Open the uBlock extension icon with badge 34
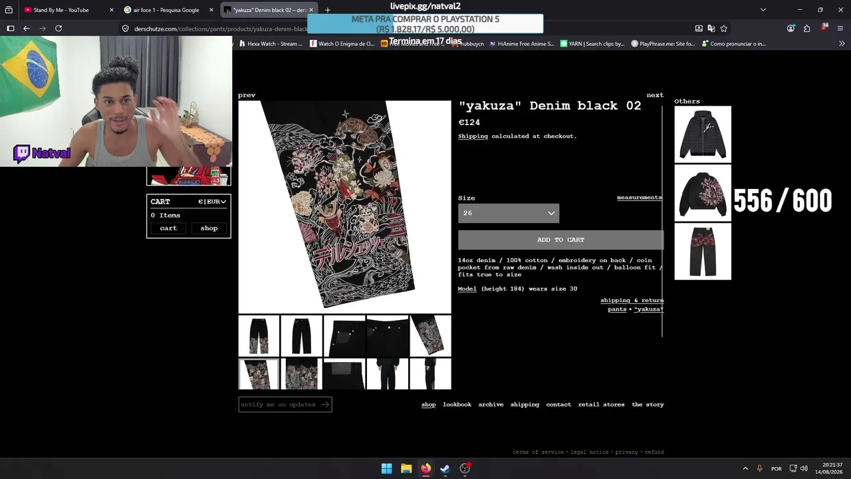The image size is (851, 479). (x=824, y=28)
